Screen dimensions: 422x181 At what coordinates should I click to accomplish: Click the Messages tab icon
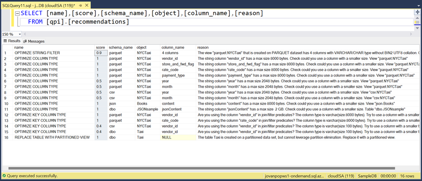pyautogui.click(x=25, y=41)
